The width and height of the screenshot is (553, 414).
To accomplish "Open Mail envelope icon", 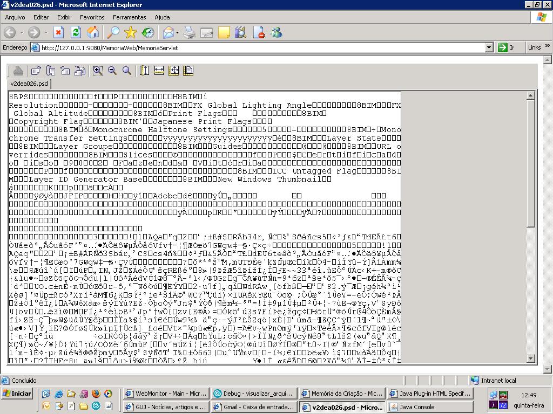I will click(168, 33).
